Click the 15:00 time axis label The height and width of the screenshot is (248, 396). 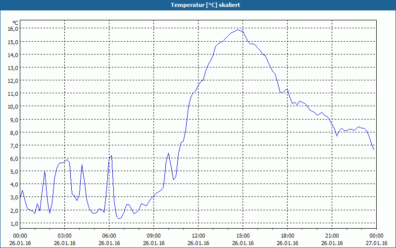pos(243,236)
